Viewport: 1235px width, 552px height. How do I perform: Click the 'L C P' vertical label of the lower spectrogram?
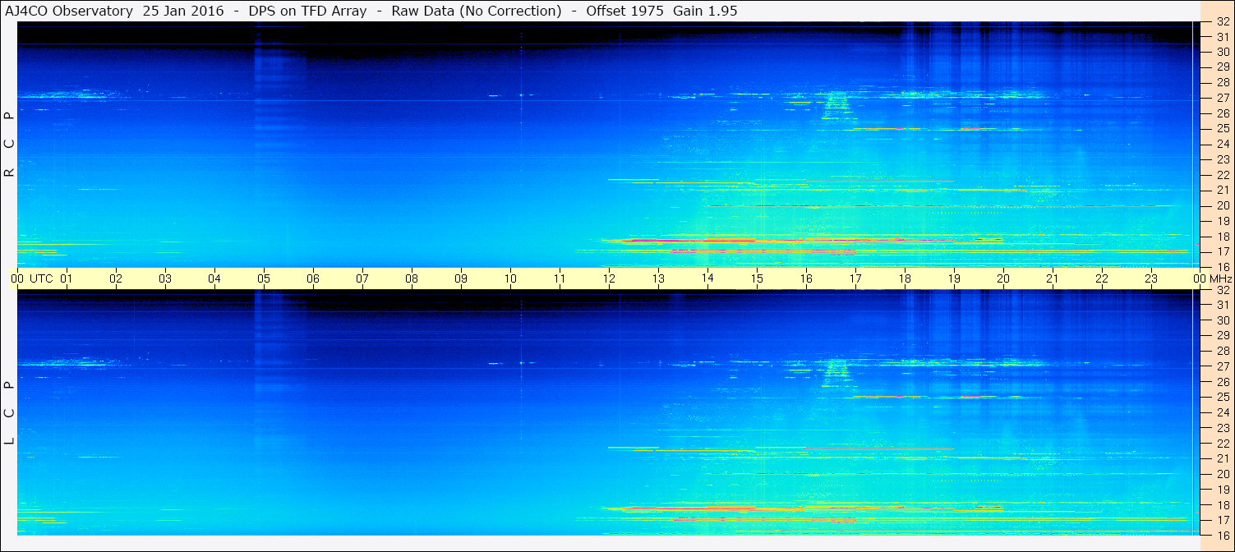10,413
